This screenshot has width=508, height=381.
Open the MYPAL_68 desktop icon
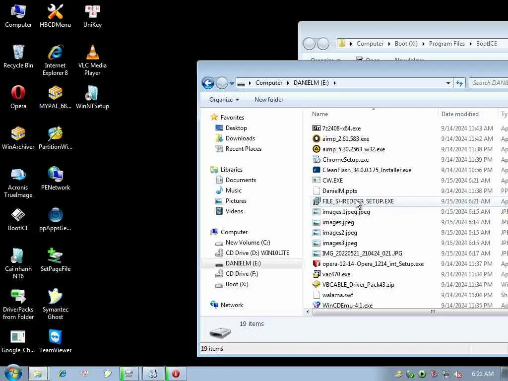pyautogui.click(x=55, y=98)
